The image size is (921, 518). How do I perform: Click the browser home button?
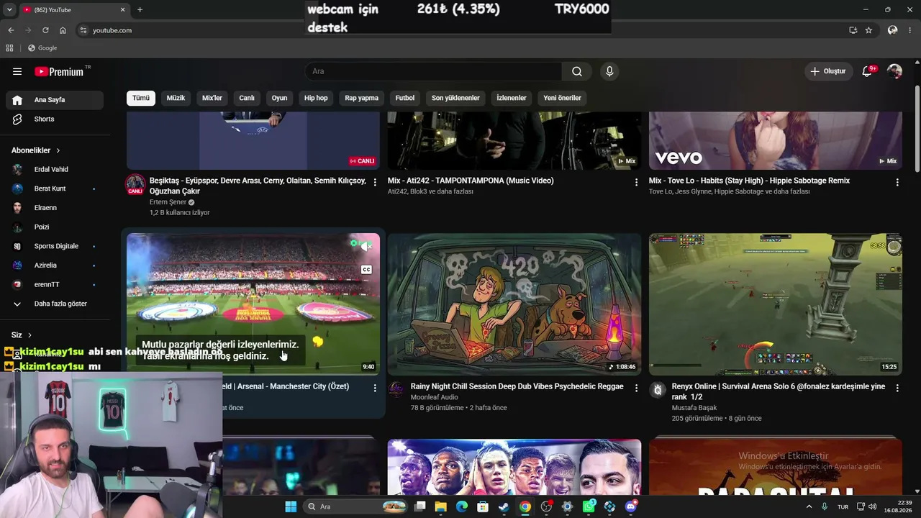pos(63,30)
